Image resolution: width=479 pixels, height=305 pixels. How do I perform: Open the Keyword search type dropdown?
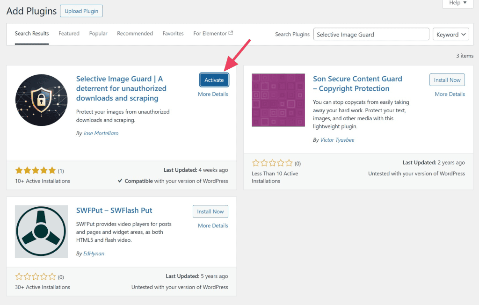point(451,35)
